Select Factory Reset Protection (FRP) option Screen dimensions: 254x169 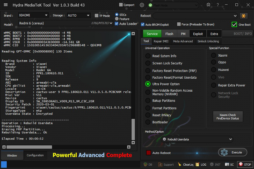coord(148,71)
